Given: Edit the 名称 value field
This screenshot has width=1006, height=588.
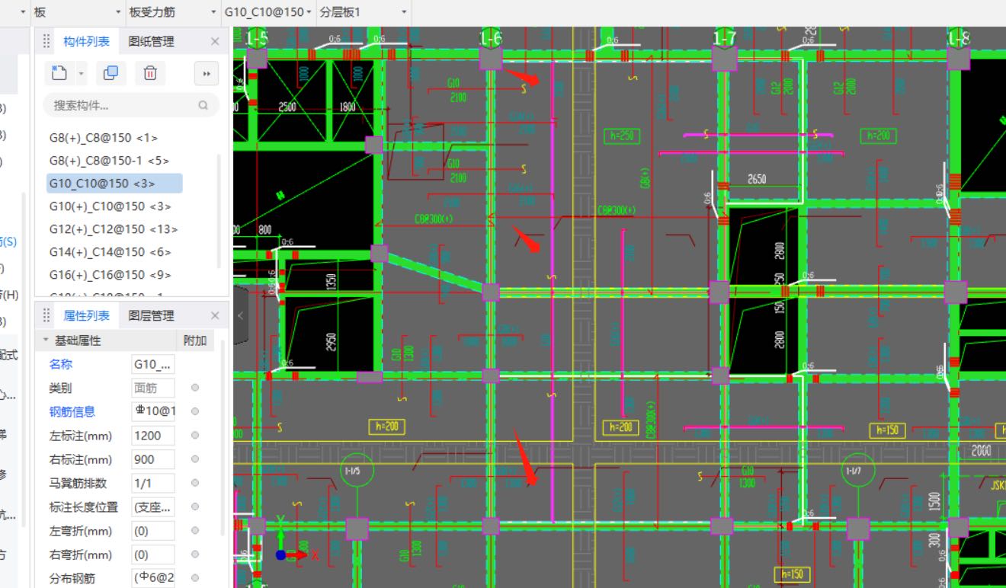Looking at the screenshot, I should pos(153,364).
